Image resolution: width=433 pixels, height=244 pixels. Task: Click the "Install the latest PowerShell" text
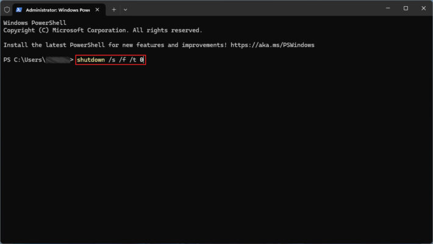pyautogui.click(x=61, y=45)
